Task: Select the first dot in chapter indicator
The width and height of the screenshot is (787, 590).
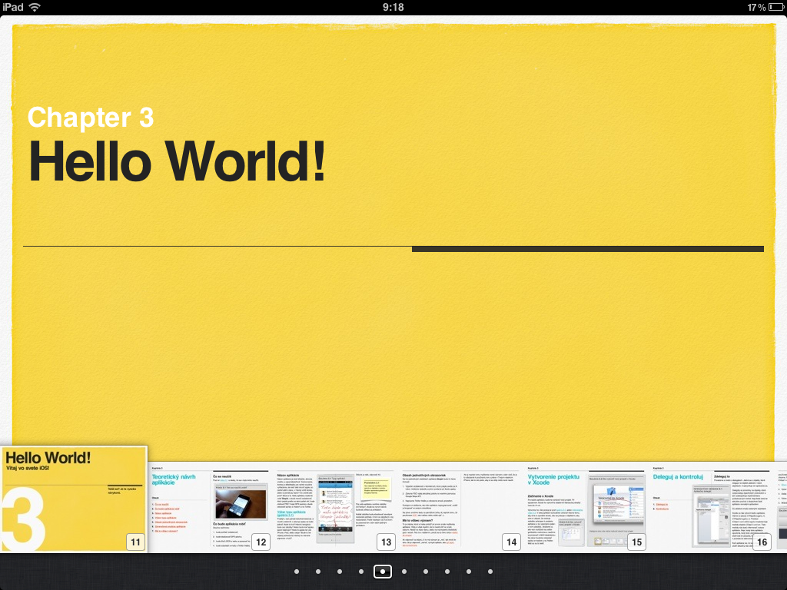Action: pyautogui.click(x=297, y=572)
